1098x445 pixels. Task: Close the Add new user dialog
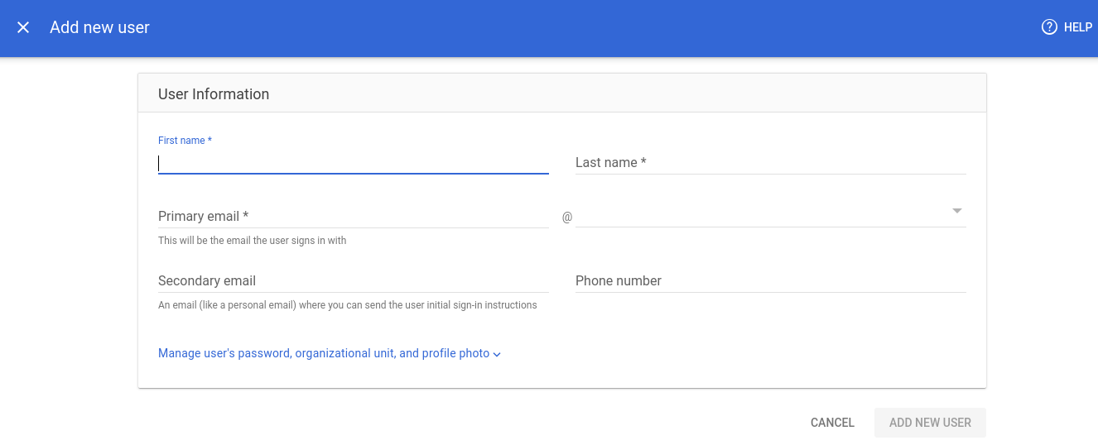(23, 27)
